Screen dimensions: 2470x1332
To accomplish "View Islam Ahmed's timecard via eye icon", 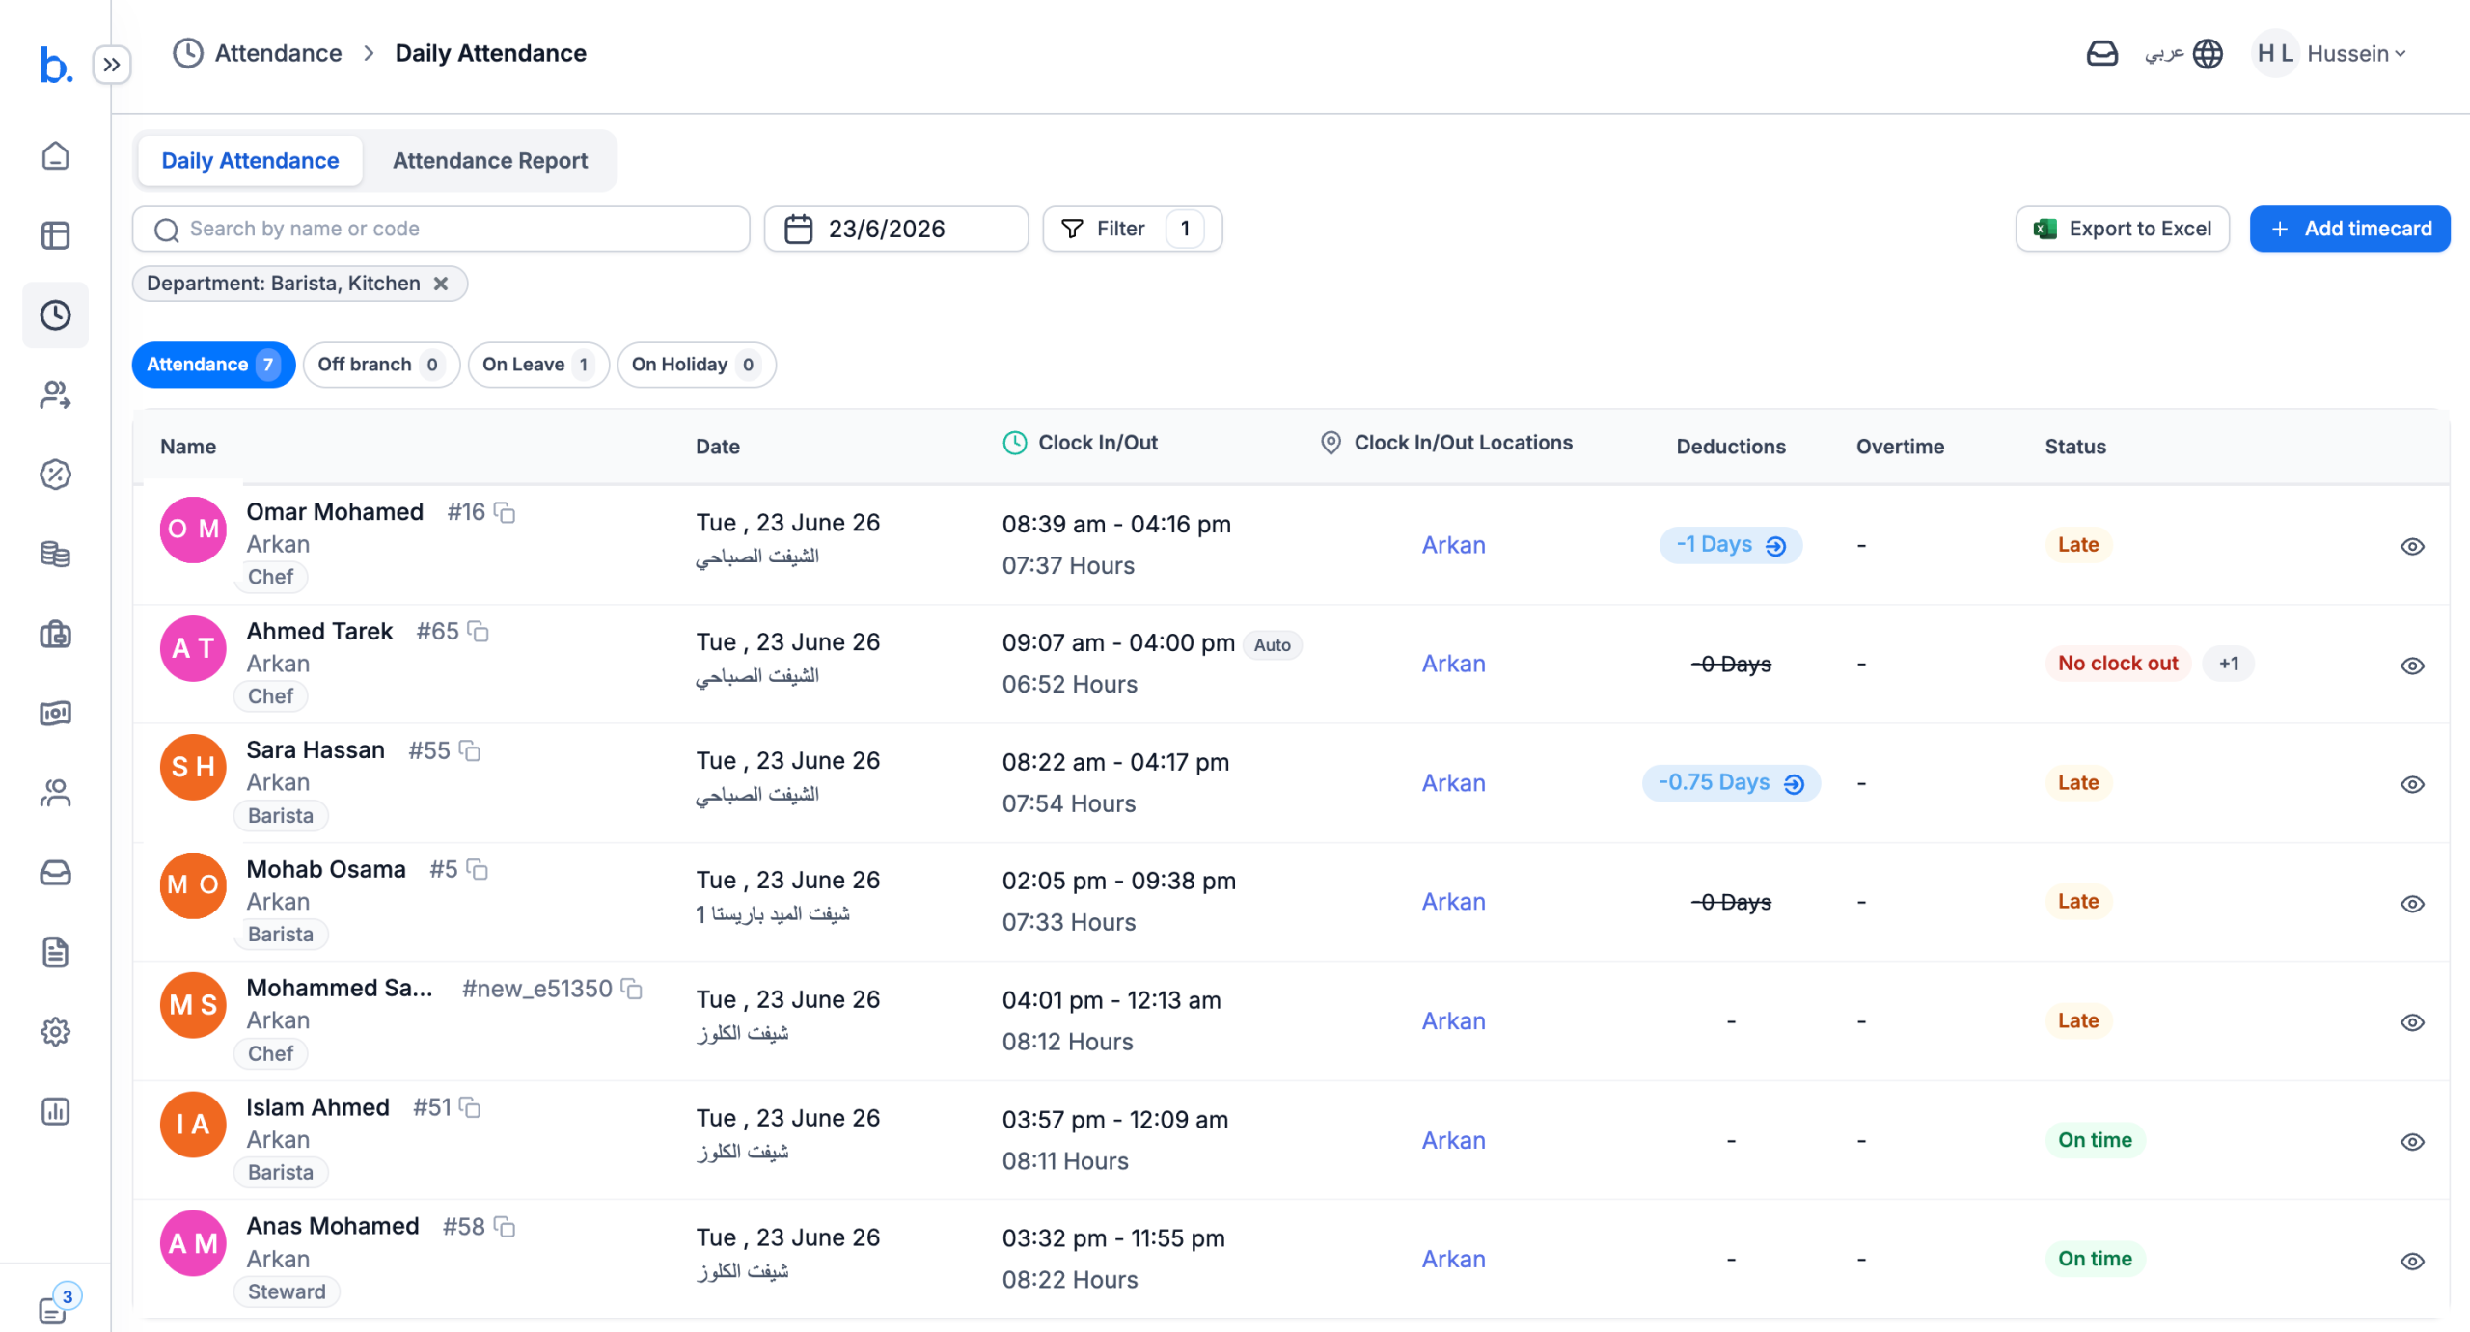I will pyautogui.click(x=2412, y=1142).
